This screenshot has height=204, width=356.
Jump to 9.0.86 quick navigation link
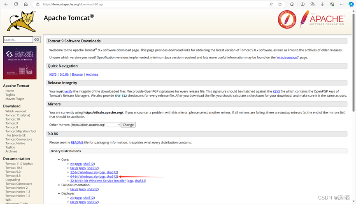coord(64,74)
